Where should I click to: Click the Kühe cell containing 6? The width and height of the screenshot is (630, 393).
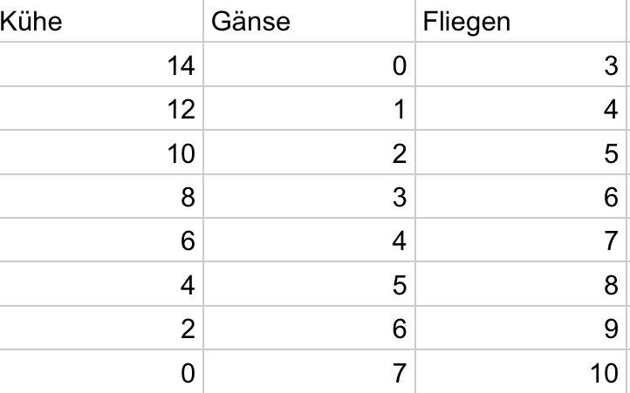pyautogui.click(x=100, y=240)
